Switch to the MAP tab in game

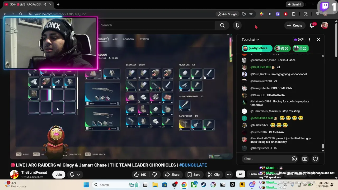click(115, 39)
